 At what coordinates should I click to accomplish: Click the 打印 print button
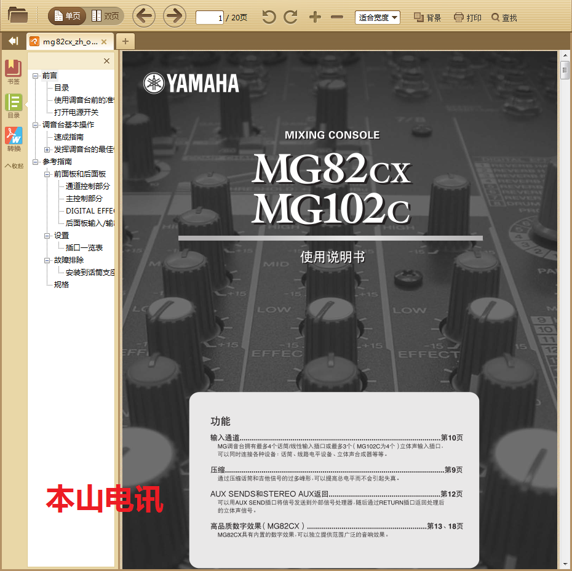pyautogui.click(x=467, y=17)
